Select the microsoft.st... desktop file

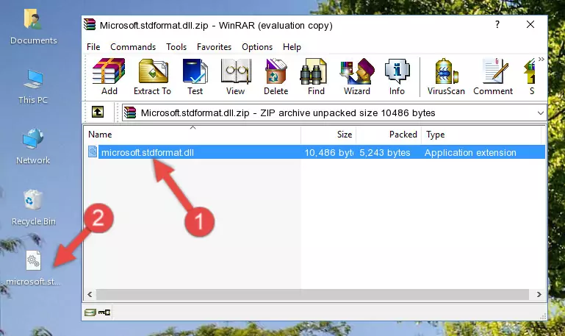(x=33, y=268)
